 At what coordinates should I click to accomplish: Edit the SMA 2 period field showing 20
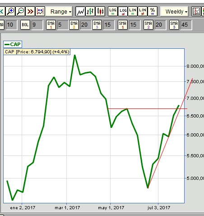[x=160, y=25]
